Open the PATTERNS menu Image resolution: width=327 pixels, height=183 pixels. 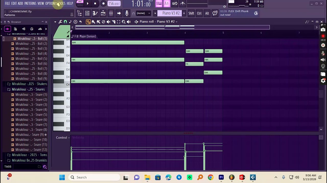30,3
